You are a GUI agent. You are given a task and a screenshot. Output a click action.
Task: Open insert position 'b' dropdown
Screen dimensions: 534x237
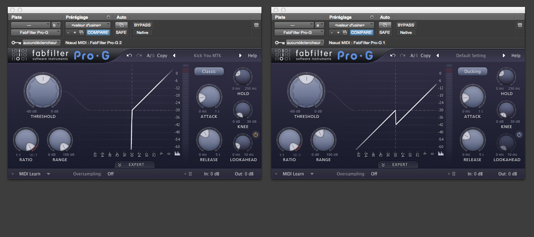point(56,25)
